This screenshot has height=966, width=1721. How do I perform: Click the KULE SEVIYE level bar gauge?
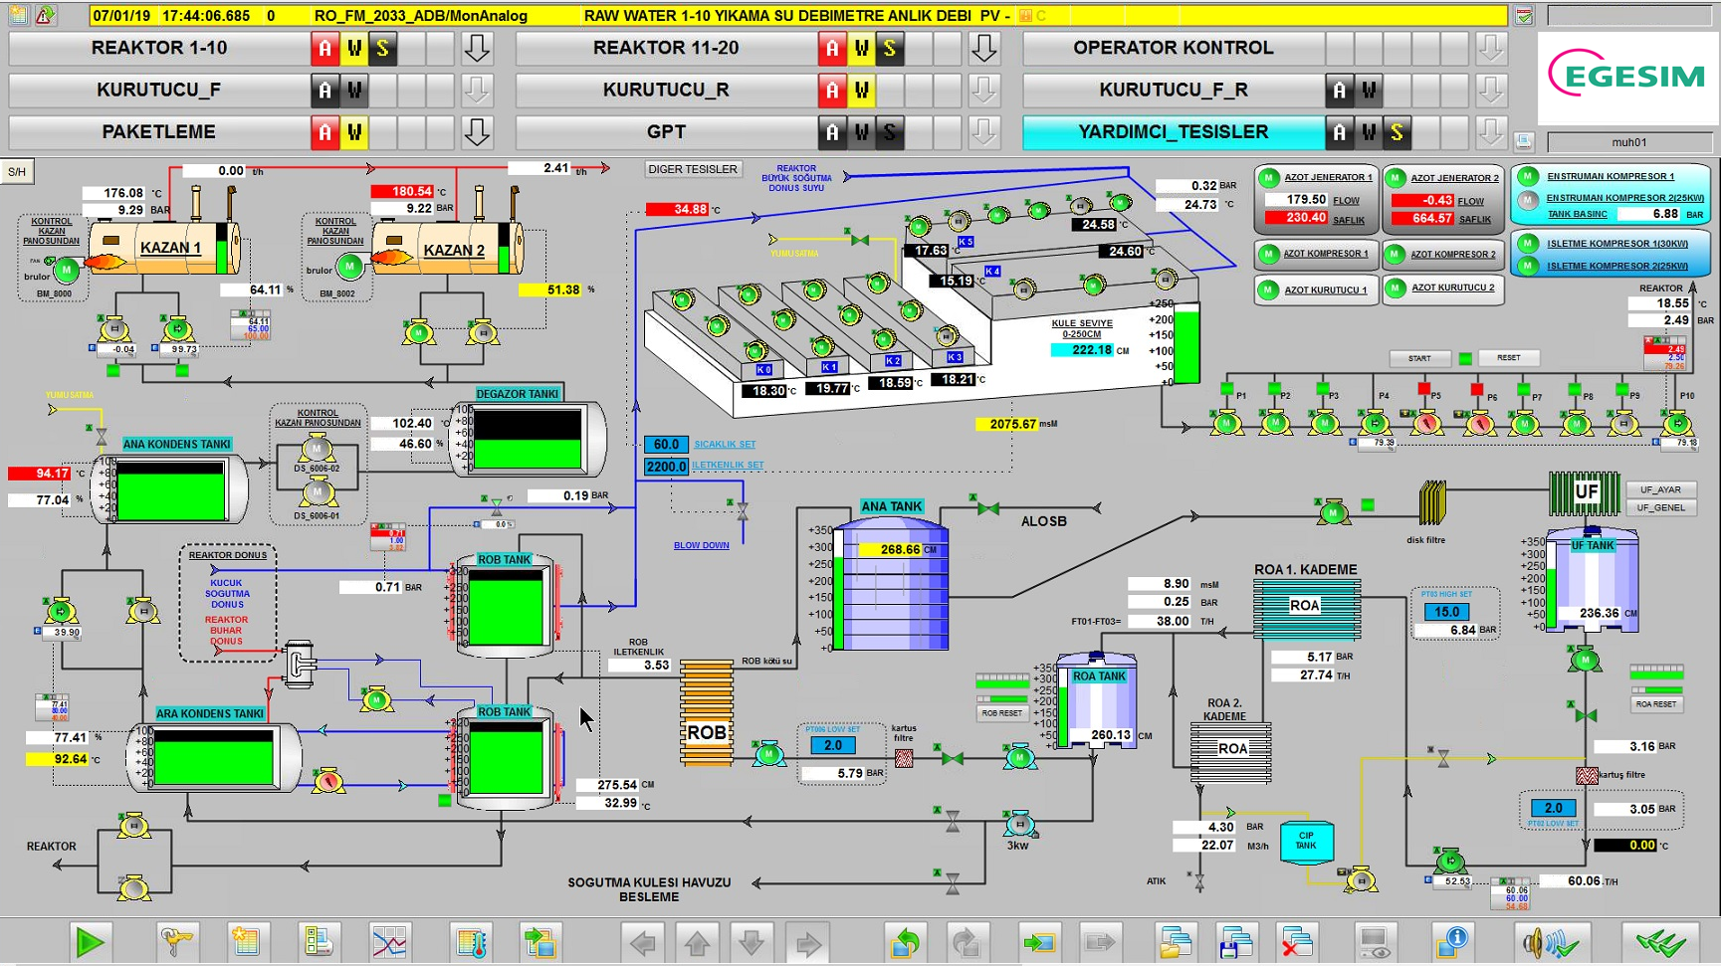[x=1187, y=343]
